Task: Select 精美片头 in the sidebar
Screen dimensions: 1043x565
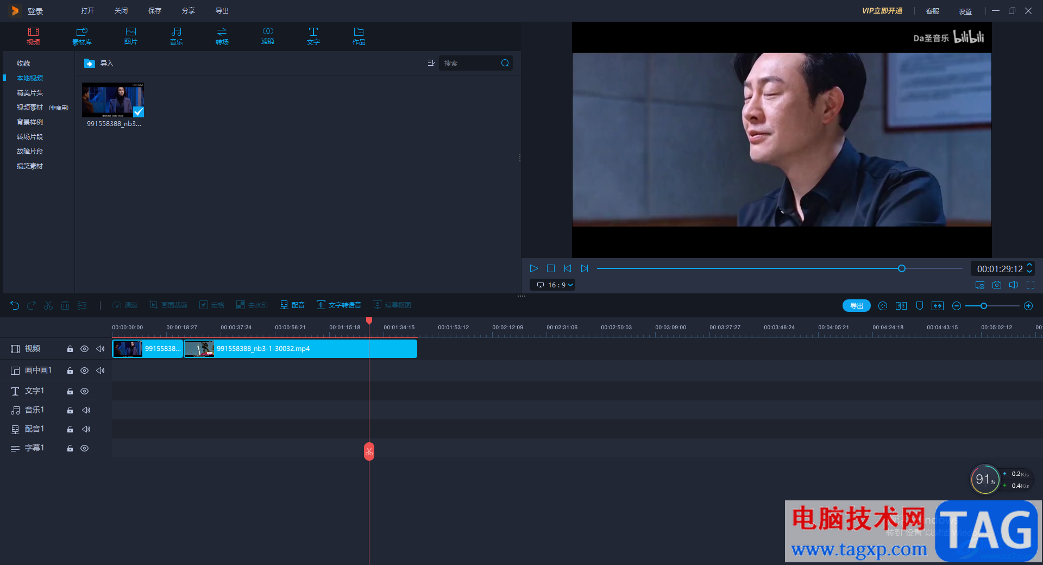Action: tap(30, 93)
